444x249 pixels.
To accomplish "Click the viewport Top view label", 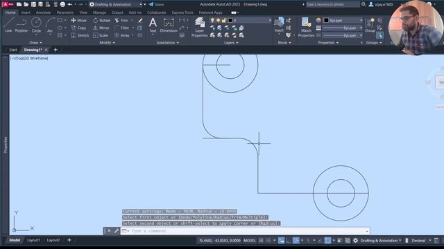I will (19, 58).
